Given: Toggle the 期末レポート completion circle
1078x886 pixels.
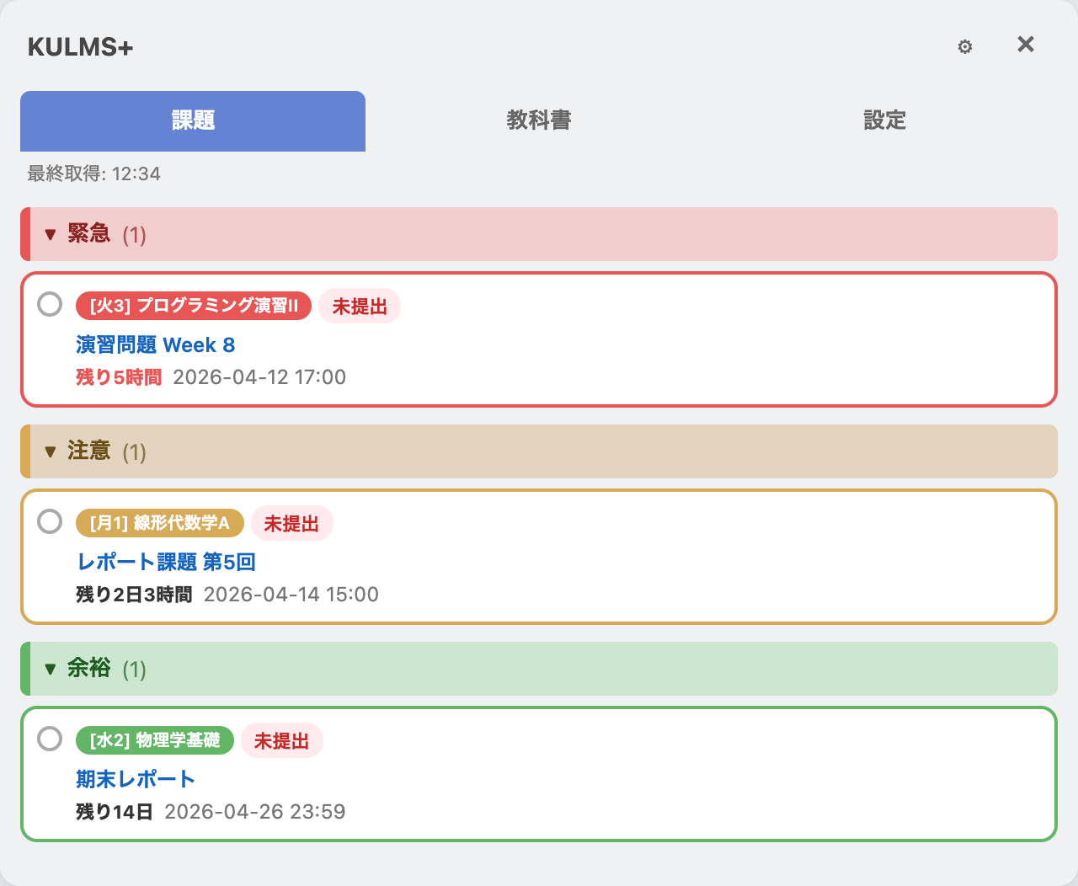Looking at the screenshot, I should [x=50, y=739].
